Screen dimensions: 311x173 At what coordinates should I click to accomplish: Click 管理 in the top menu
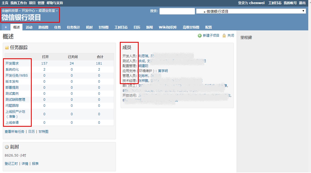click(41, 3)
